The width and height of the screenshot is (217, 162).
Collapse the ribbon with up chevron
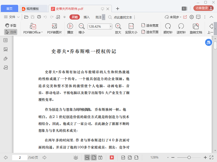(211, 17)
